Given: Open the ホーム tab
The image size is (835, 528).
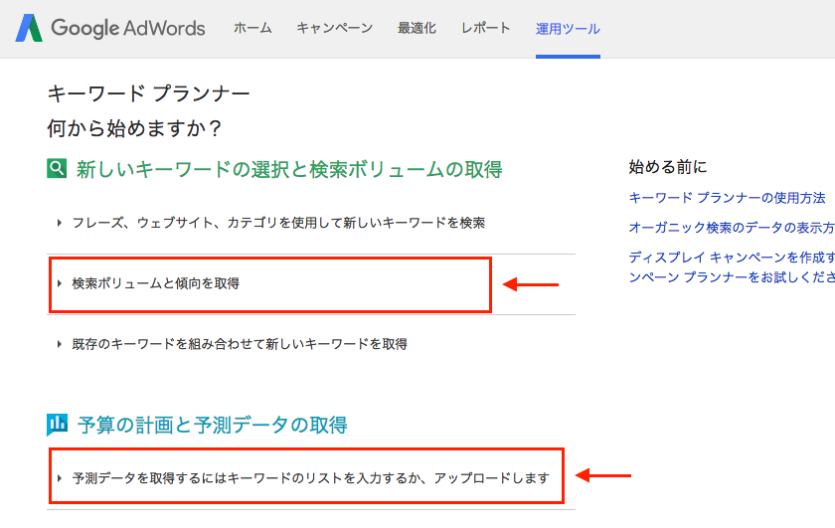Looking at the screenshot, I should (x=252, y=28).
